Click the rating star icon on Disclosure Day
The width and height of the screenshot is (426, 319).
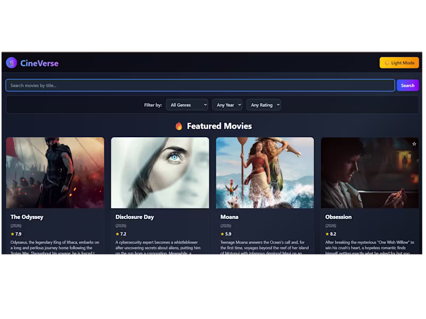(117, 234)
